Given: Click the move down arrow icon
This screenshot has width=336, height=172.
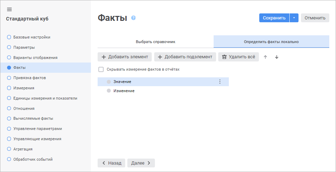Looking at the screenshot, I should pyautogui.click(x=277, y=57).
